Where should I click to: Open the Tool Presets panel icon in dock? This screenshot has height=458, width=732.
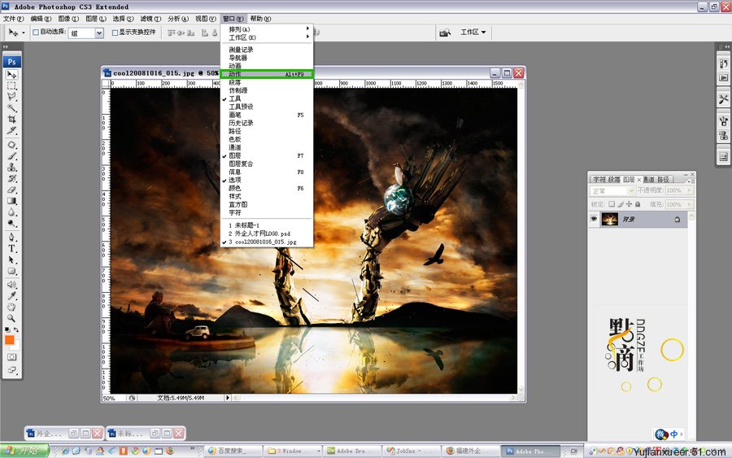723,99
